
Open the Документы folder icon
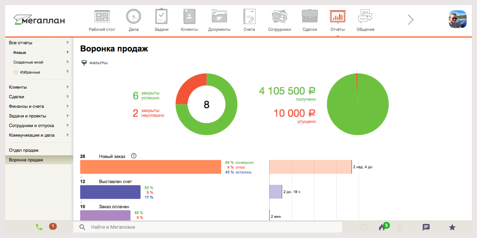pyautogui.click(x=219, y=17)
